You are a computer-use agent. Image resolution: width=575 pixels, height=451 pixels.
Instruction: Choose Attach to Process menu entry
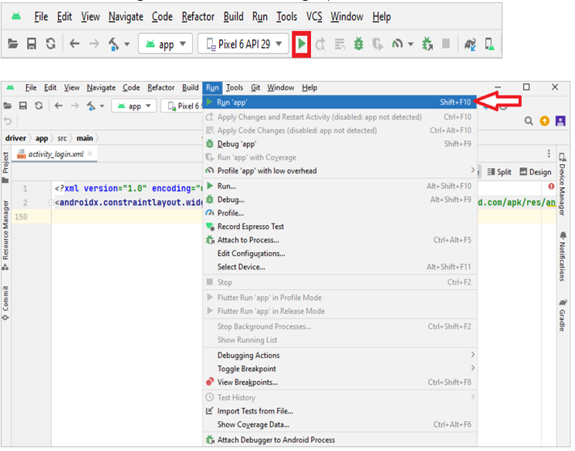(340, 240)
